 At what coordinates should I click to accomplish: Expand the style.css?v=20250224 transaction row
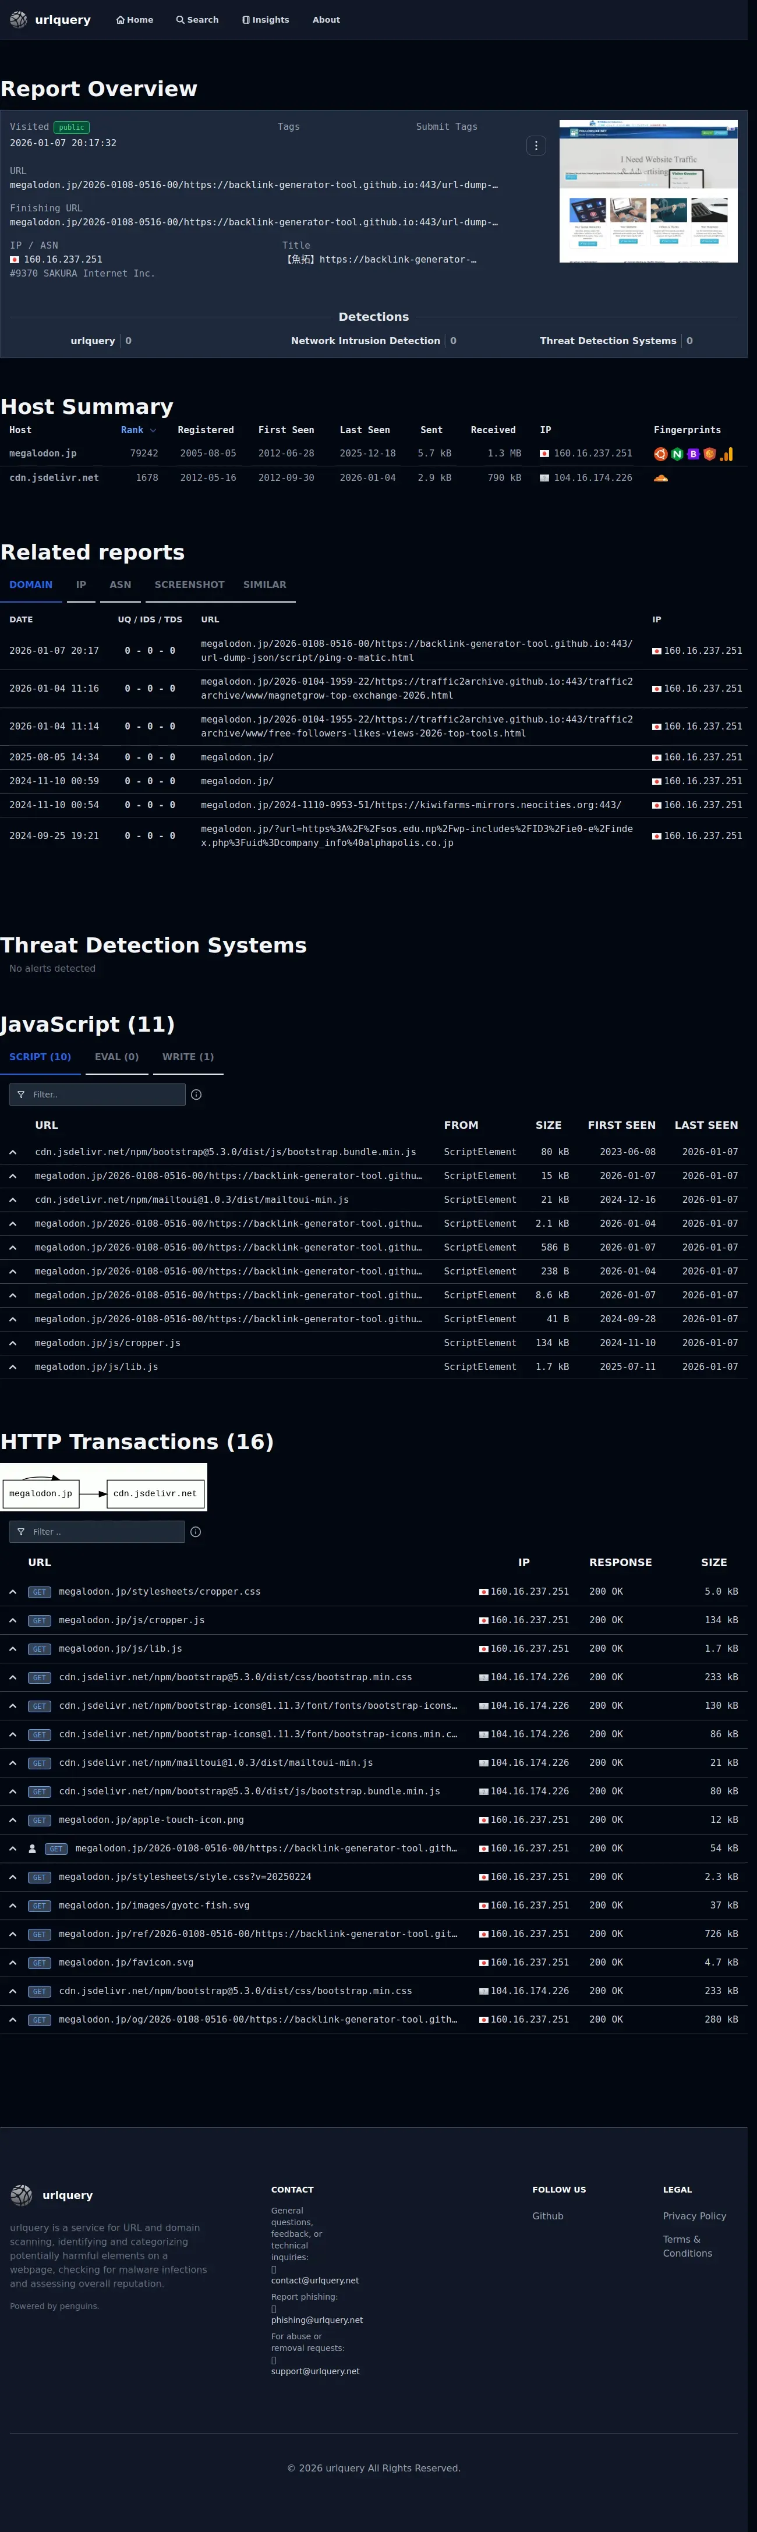pos(13,1878)
